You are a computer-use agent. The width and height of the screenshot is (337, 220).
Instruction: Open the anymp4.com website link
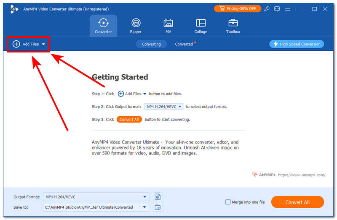click(x=302, y=175)
